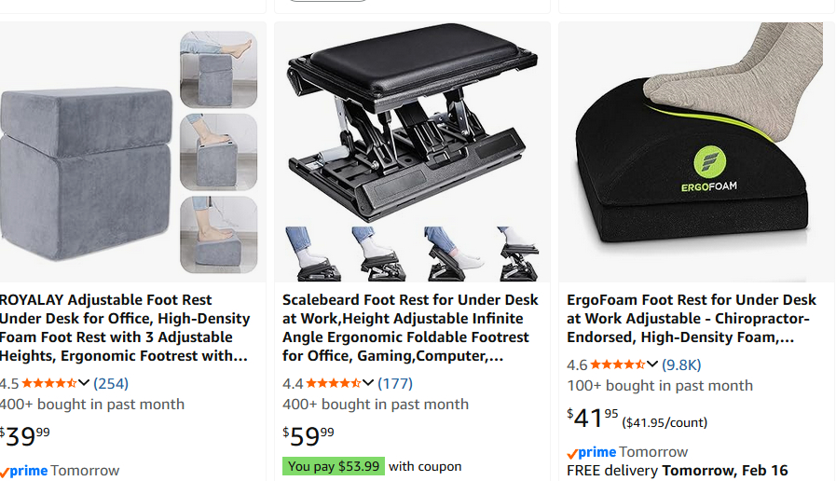Click the $41.95 ErgoFoam price
Image resolution: width=836 pixels, height=481 pixels.
(x=594, y=419)
